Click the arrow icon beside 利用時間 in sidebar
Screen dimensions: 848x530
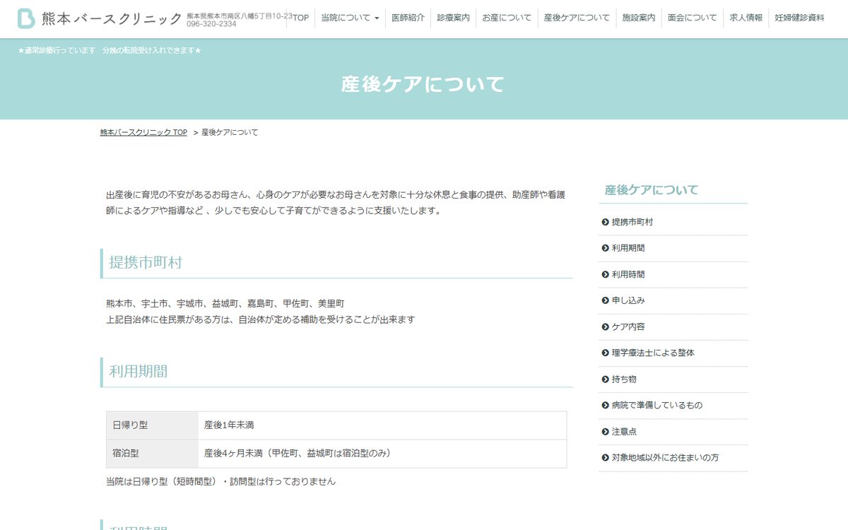coord(605,274)
